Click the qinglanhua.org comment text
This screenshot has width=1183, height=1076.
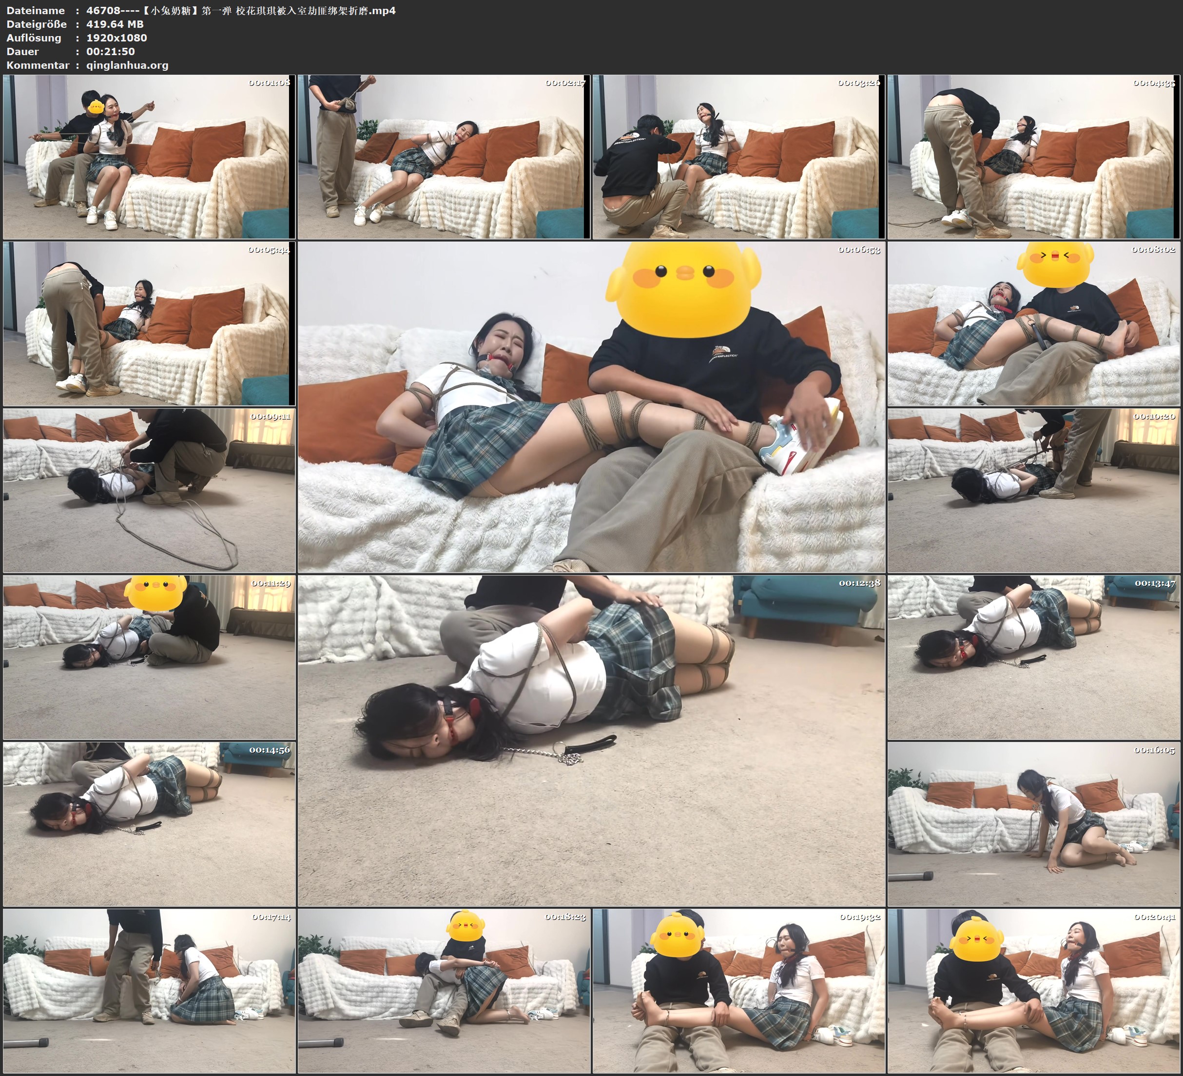tap(127, 65)
